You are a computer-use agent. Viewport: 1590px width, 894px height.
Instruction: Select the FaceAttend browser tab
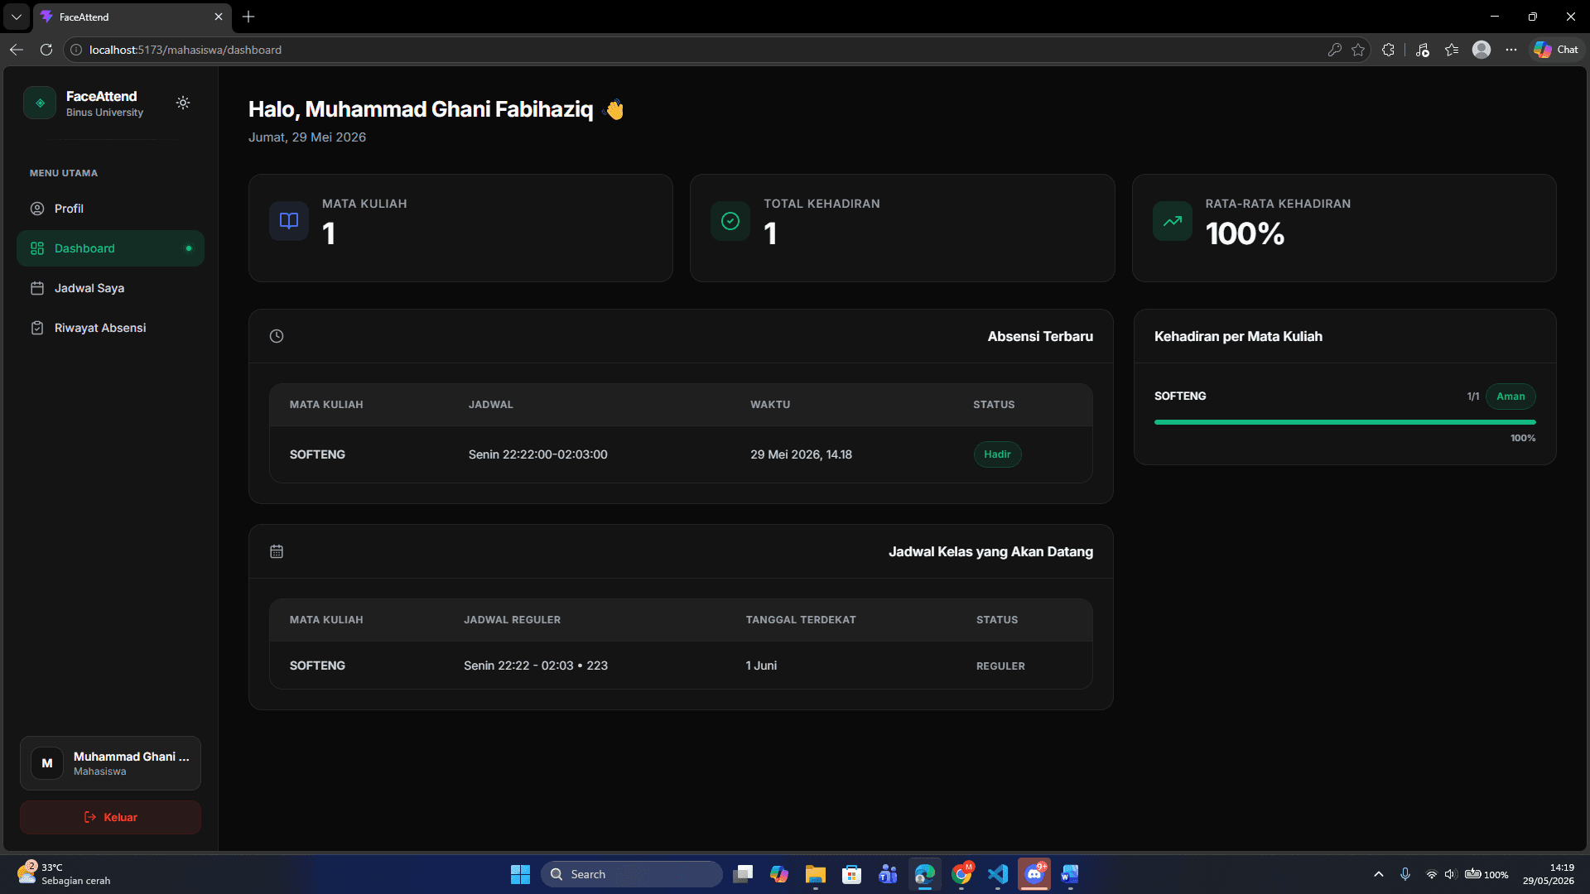pyautogui.click(x=132, y=17)
